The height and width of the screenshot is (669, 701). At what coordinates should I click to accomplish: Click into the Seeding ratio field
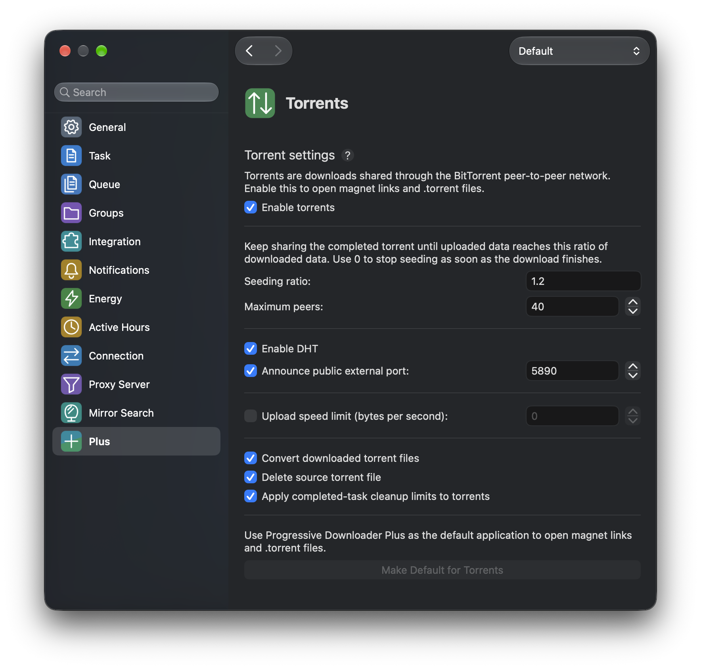click(x=583, y=281)
